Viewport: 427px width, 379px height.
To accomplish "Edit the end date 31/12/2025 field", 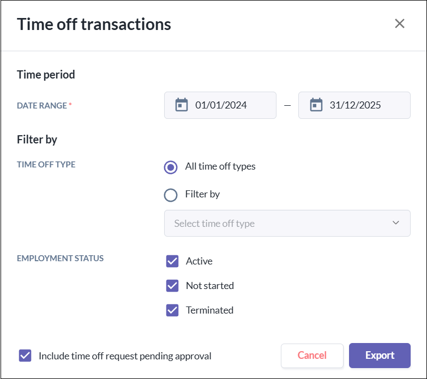I will [354, 105].
